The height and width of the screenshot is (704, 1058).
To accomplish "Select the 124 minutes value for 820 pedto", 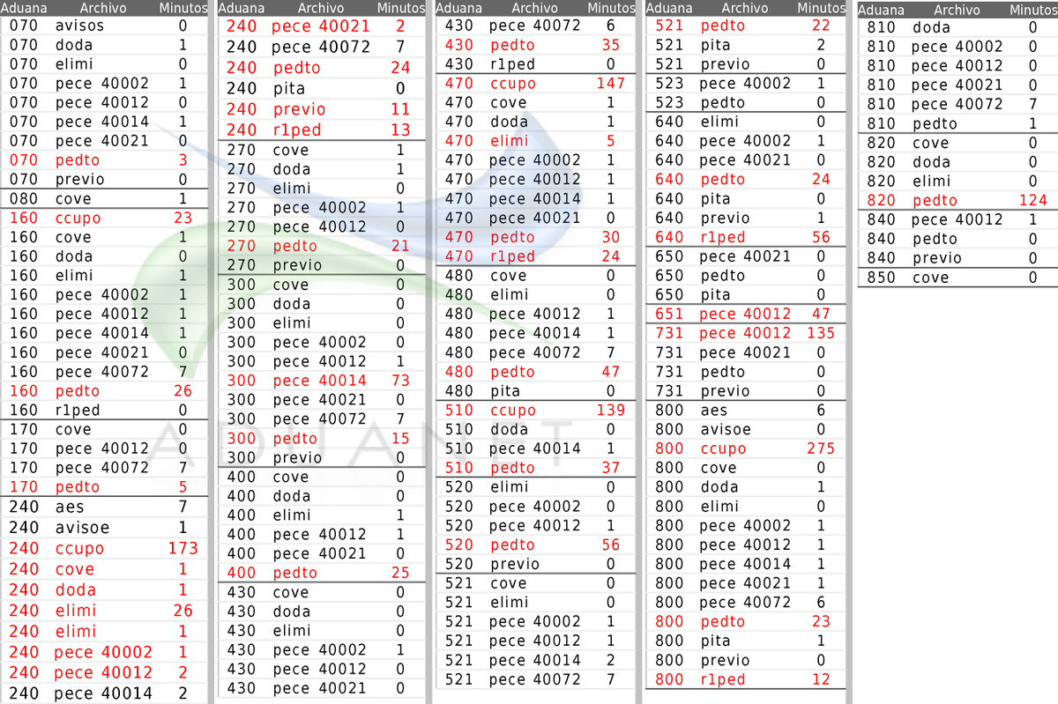I will pyautogui.click(x=1032, y=200).
